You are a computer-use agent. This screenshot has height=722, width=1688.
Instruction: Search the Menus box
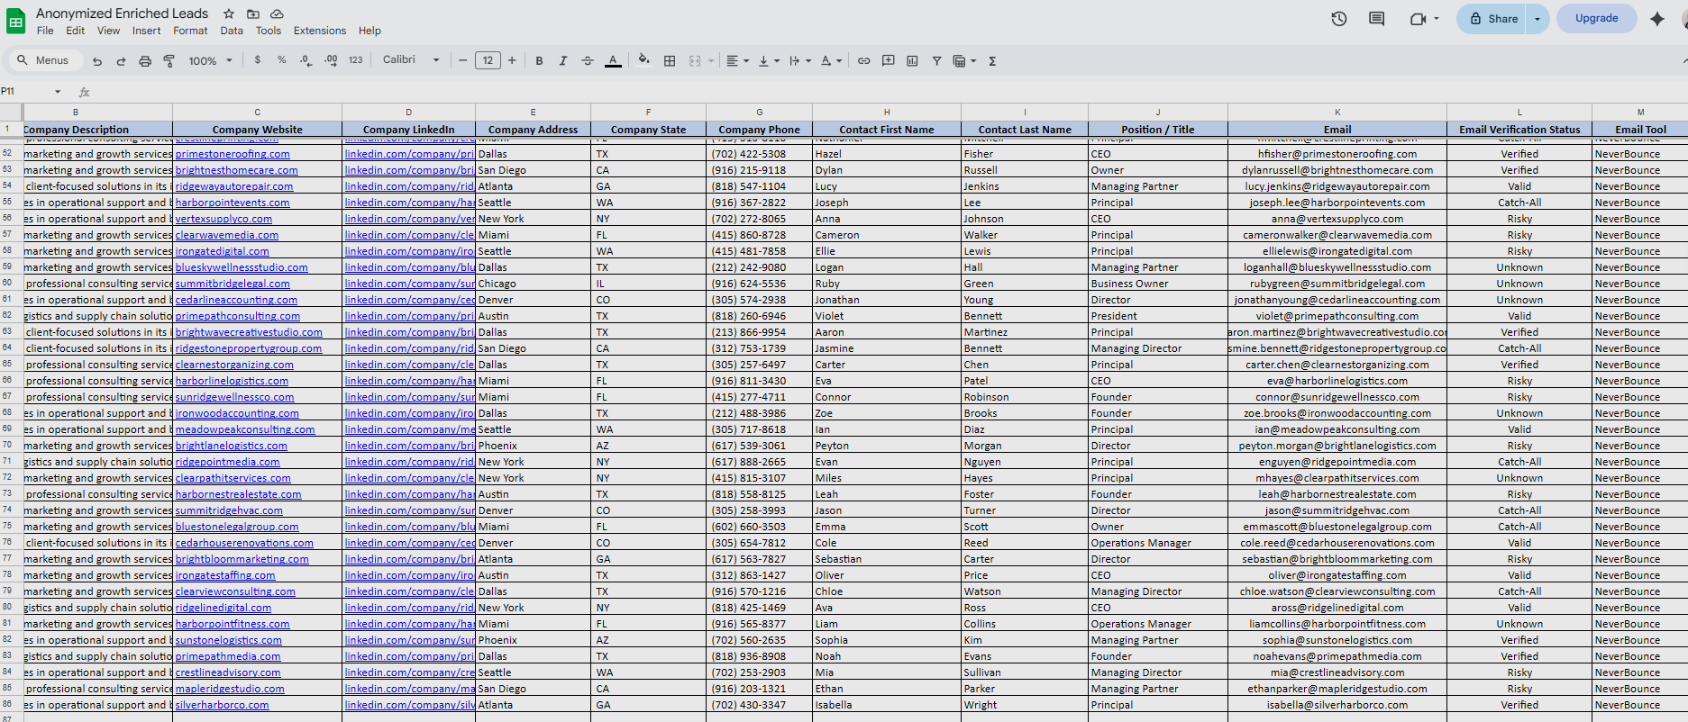point(45,60)
